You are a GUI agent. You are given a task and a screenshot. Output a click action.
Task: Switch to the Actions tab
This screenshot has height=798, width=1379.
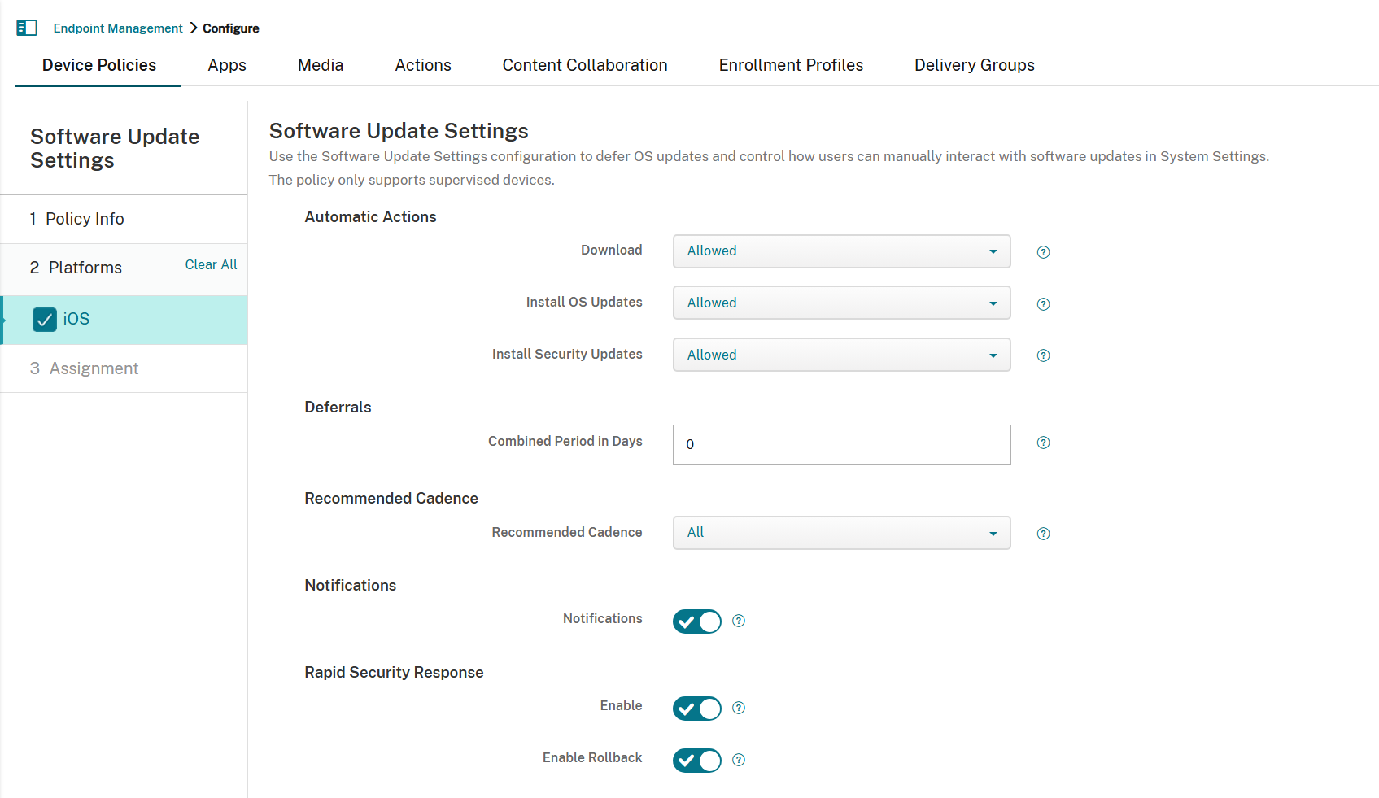click(x=423, y=65)
